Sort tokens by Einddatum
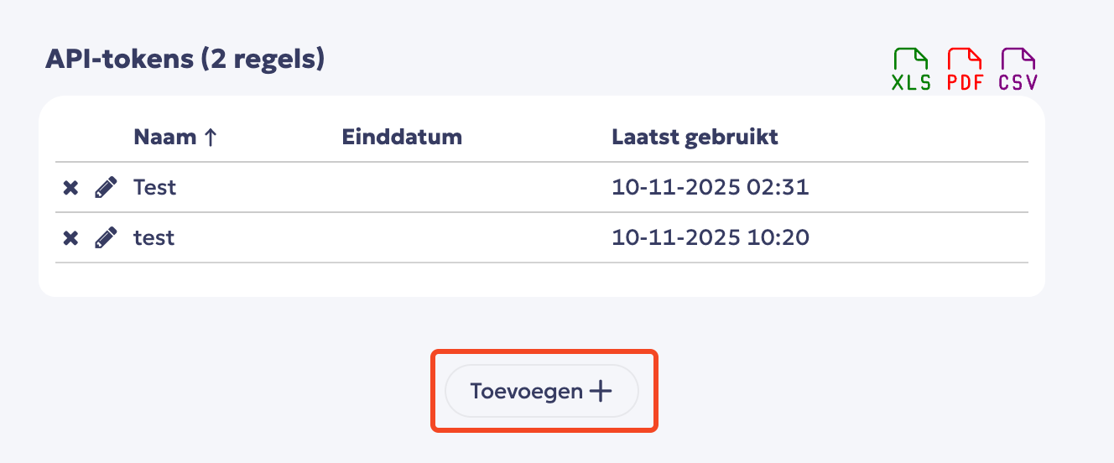The height and width of the screenshot is (463, 1114). click(x=402, y=137)
